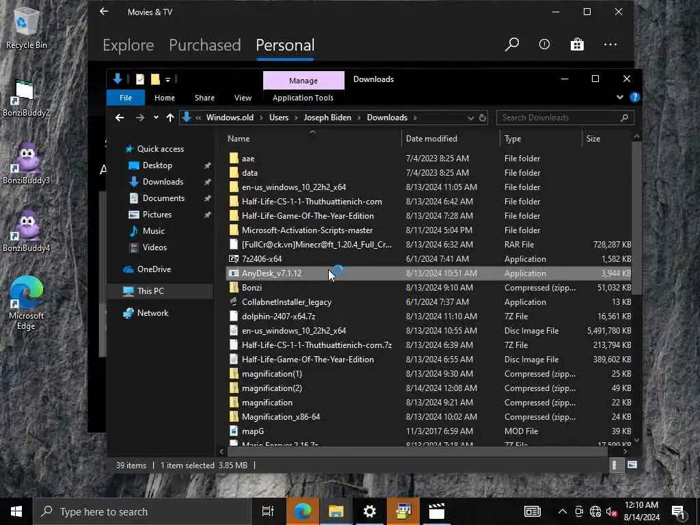Screen dimensions: 700x525
Task: Select Personal tab in Movies & TV
Action: tap(285, 45)
